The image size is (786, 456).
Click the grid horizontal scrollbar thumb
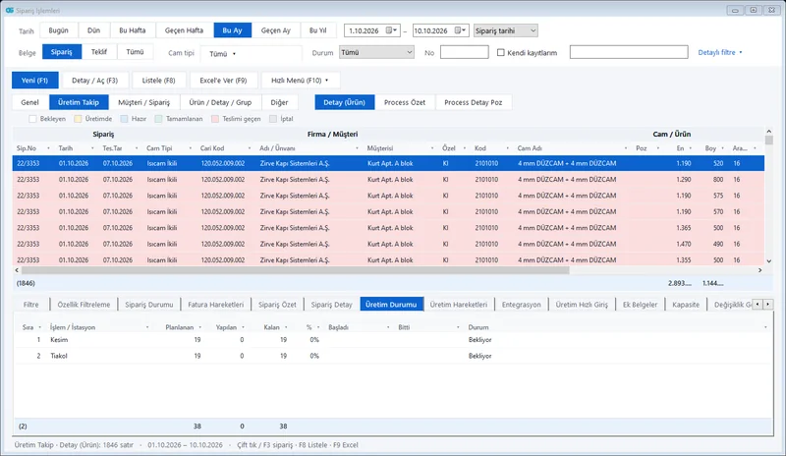coord(296,270)
